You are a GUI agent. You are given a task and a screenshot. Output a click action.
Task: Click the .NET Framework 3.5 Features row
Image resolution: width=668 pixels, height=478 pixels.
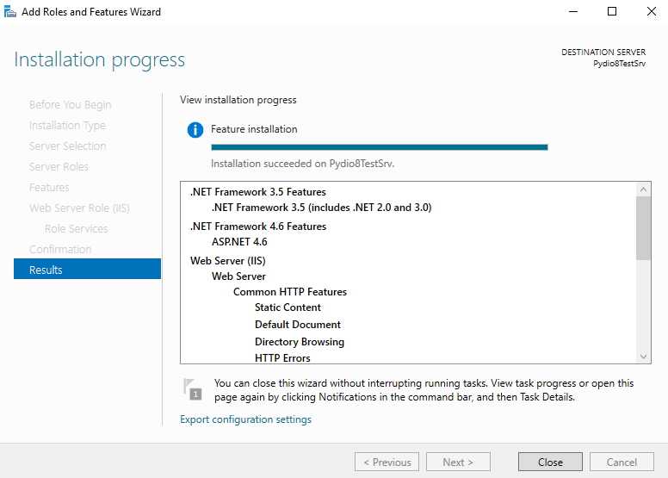pos(257,192)
